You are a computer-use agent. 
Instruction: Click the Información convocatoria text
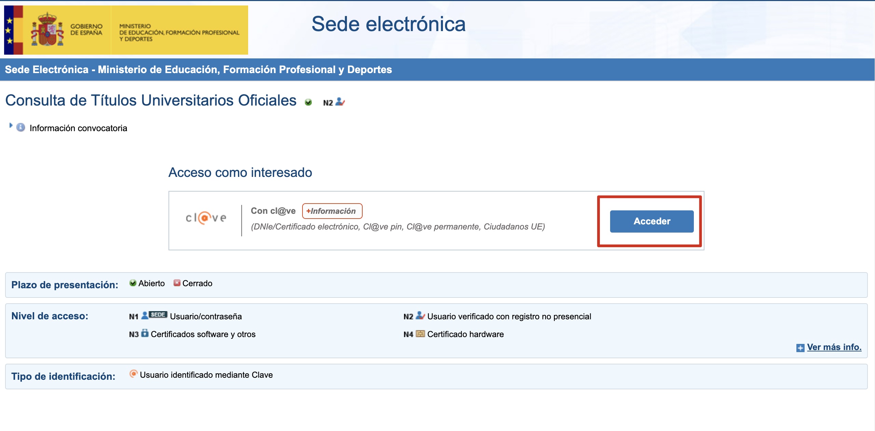(x=78, y=128)
